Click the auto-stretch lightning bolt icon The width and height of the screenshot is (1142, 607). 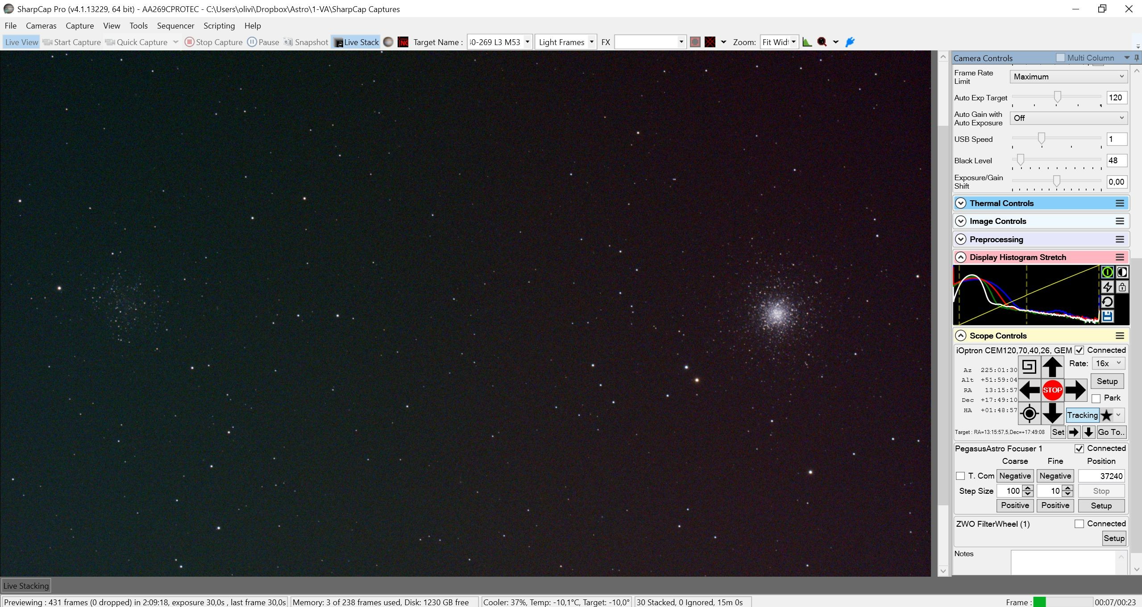[x=1107, y=287]
